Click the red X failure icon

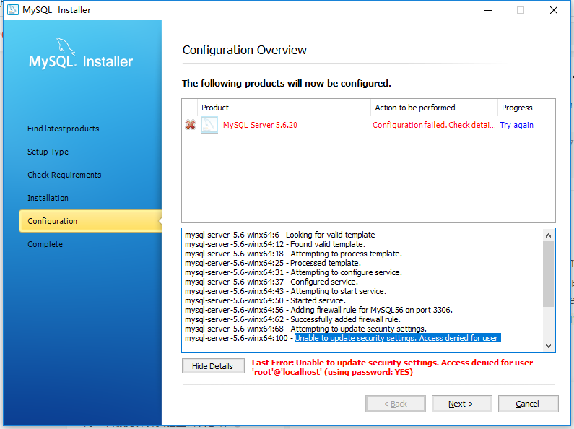point(191,125)
